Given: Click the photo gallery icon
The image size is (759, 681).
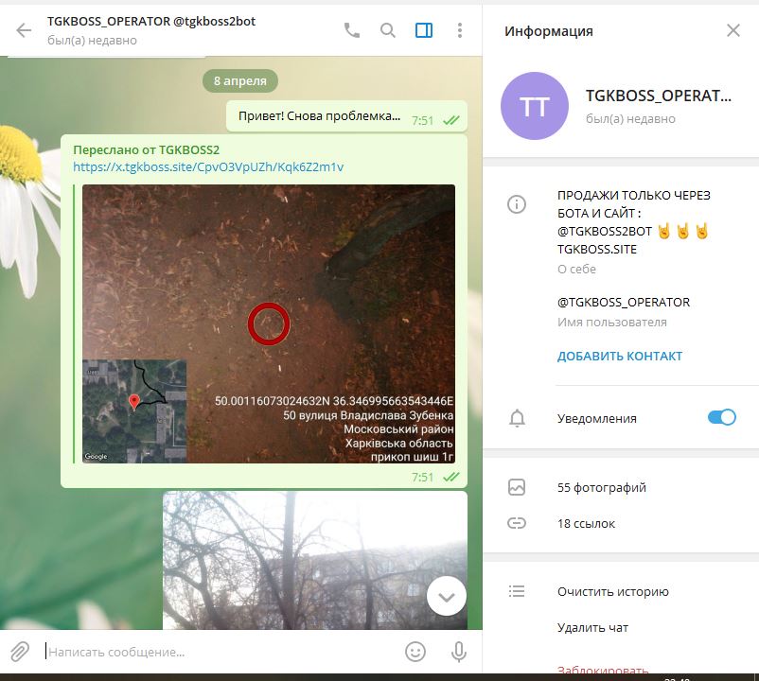Looking at the screenshot, I should pyautogui.click(x=517, y=487).
